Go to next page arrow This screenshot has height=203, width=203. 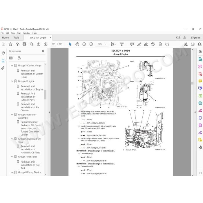(x=46, y=44)
